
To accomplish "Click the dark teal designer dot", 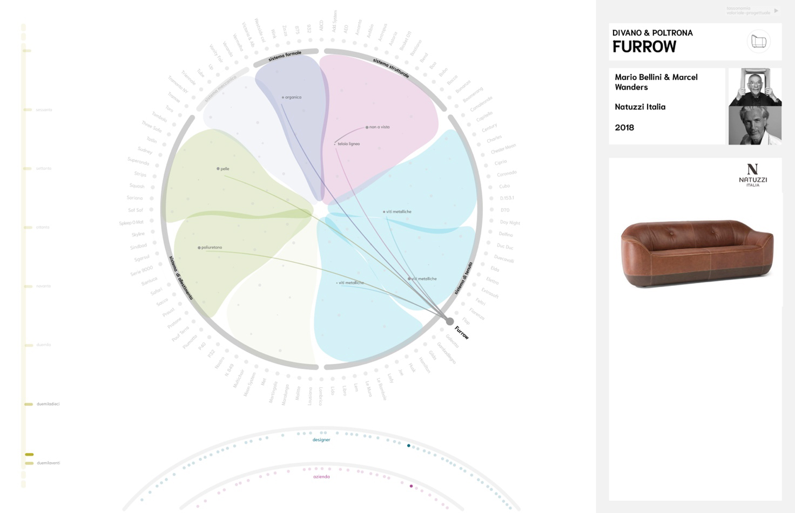I will [409, 446].
